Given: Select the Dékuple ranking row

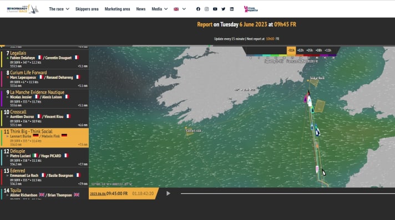Looking at the screenshot, I should (44, 157).
